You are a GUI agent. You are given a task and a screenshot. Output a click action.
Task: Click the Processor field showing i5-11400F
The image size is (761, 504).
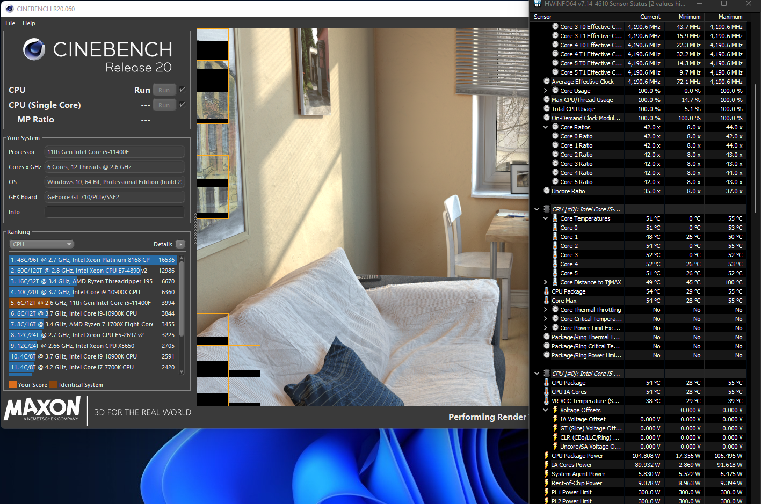[x=114, y=152]
